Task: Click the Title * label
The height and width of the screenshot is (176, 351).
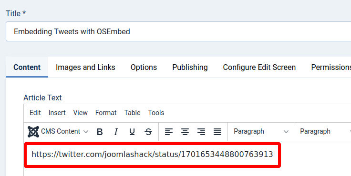Action: click(16, 13)
